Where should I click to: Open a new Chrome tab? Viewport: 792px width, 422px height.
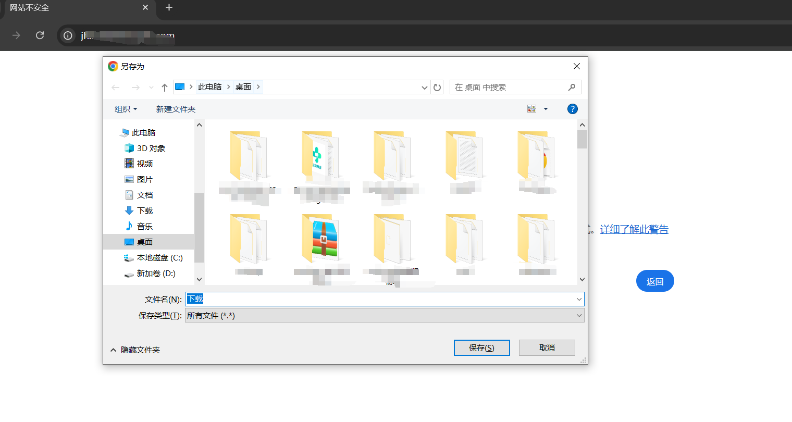pos(169,7)
